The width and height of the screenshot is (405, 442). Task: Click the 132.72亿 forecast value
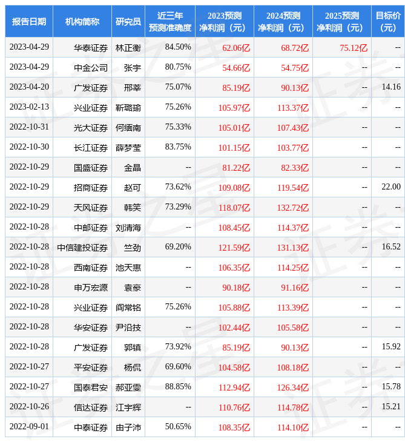coord(293,208)
